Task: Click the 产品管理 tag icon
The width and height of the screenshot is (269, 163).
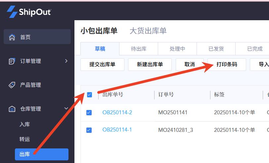Action: click(12, 85)
